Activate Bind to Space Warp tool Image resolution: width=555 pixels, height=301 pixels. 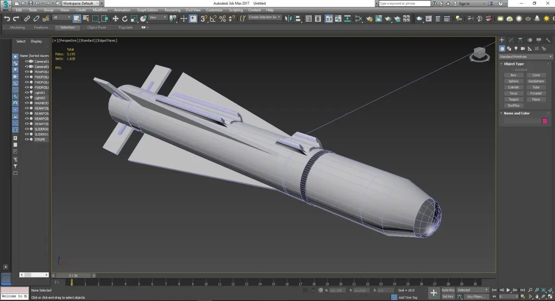coord(45,18)
